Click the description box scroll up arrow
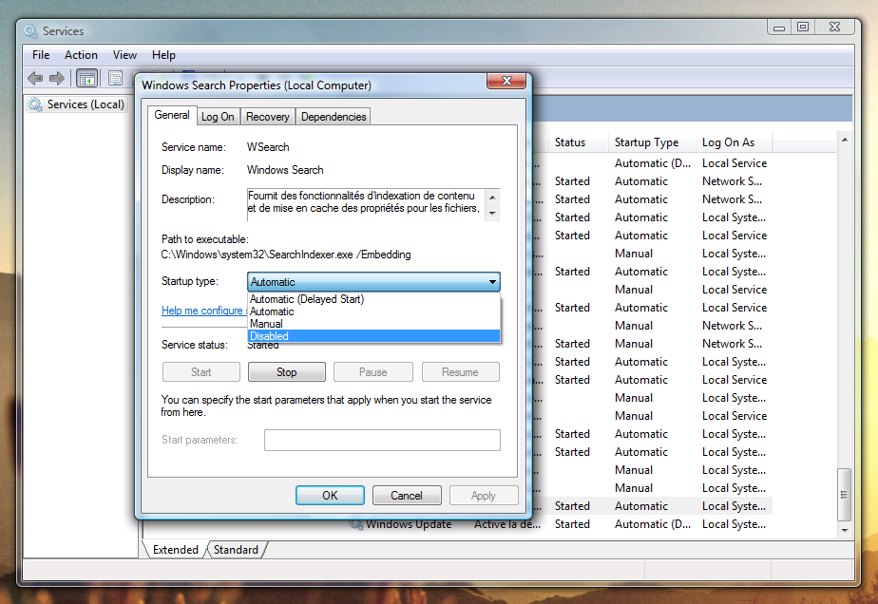 (x=492, y=197)
